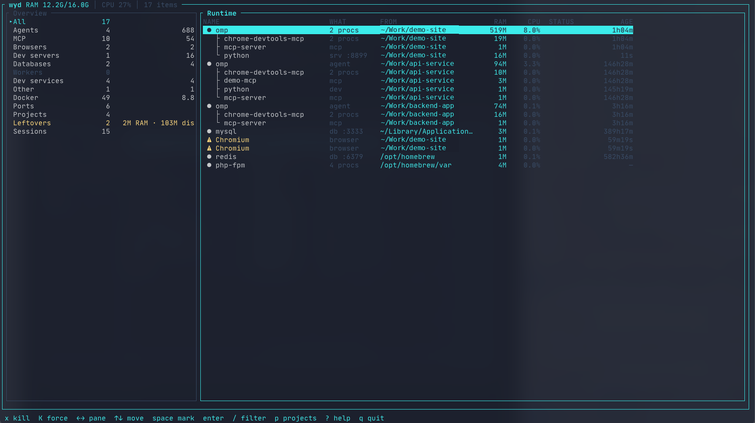Screen dimensions: 755x423
Task: Select the redis database row
Action: pos(418,156)
